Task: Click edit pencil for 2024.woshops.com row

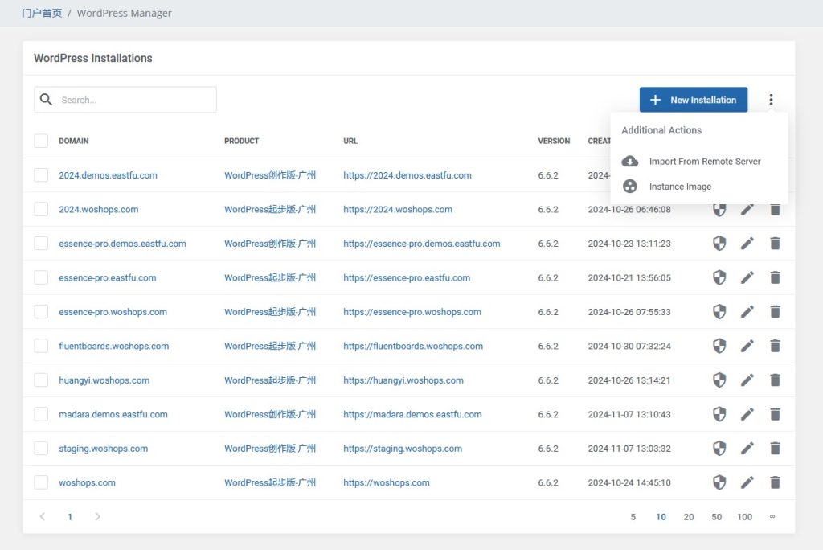Action: pos(747,209)
